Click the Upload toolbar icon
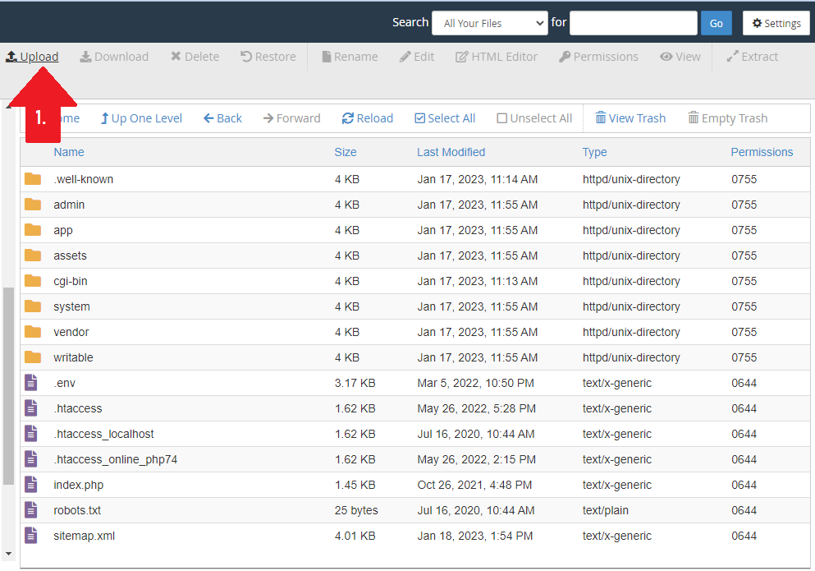The height and width of the screenshot is (571, 815). 11,57
